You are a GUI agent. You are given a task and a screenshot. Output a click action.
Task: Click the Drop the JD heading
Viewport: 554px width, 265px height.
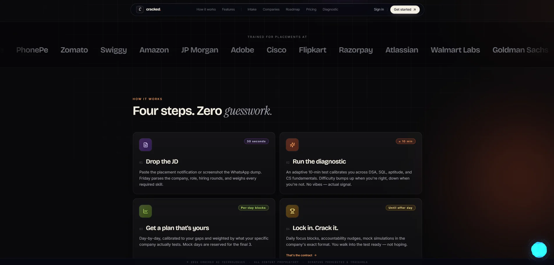[x=162, y=162]
